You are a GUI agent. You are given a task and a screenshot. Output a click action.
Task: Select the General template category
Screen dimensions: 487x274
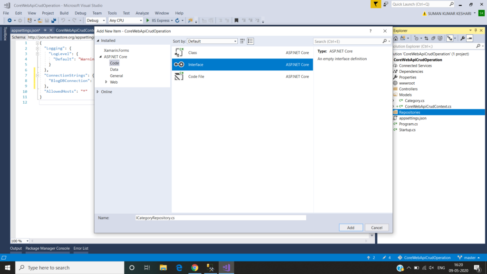coord(116,76)
